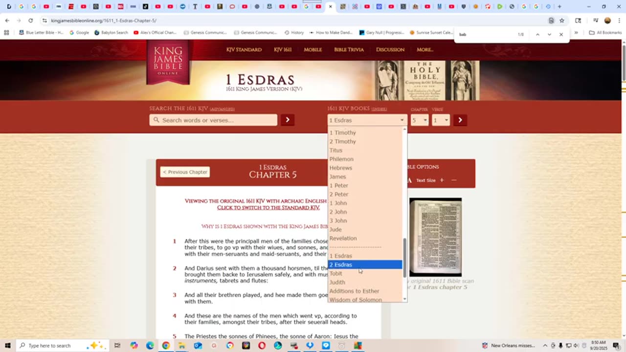Bookmark this page with the star icon

[x=562, y=21]
